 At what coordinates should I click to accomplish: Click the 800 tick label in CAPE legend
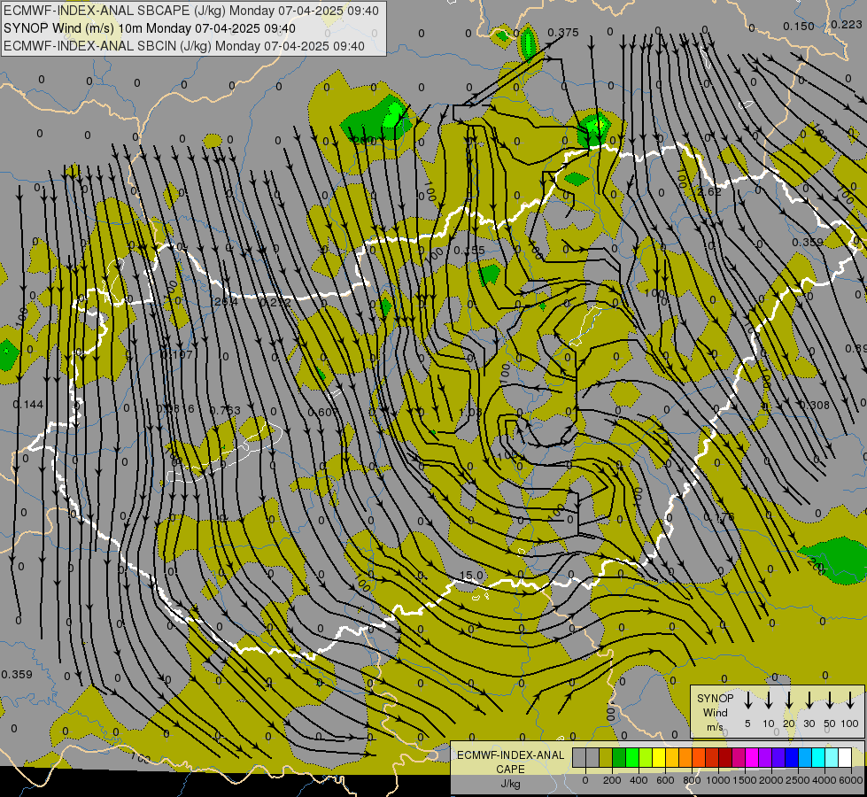[692, 780]
